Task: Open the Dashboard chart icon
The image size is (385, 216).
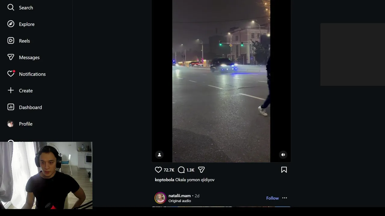Action: coord(11,107)
